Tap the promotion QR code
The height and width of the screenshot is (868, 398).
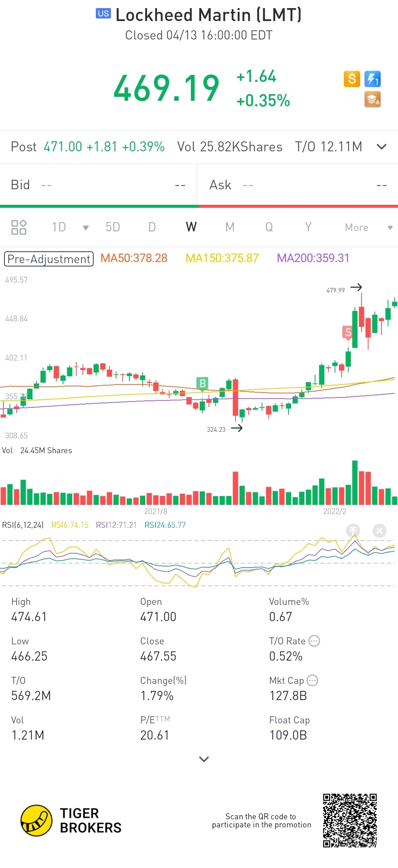pos(350,820)
